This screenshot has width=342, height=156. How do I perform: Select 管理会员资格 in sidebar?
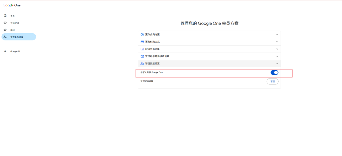[17, 37]
